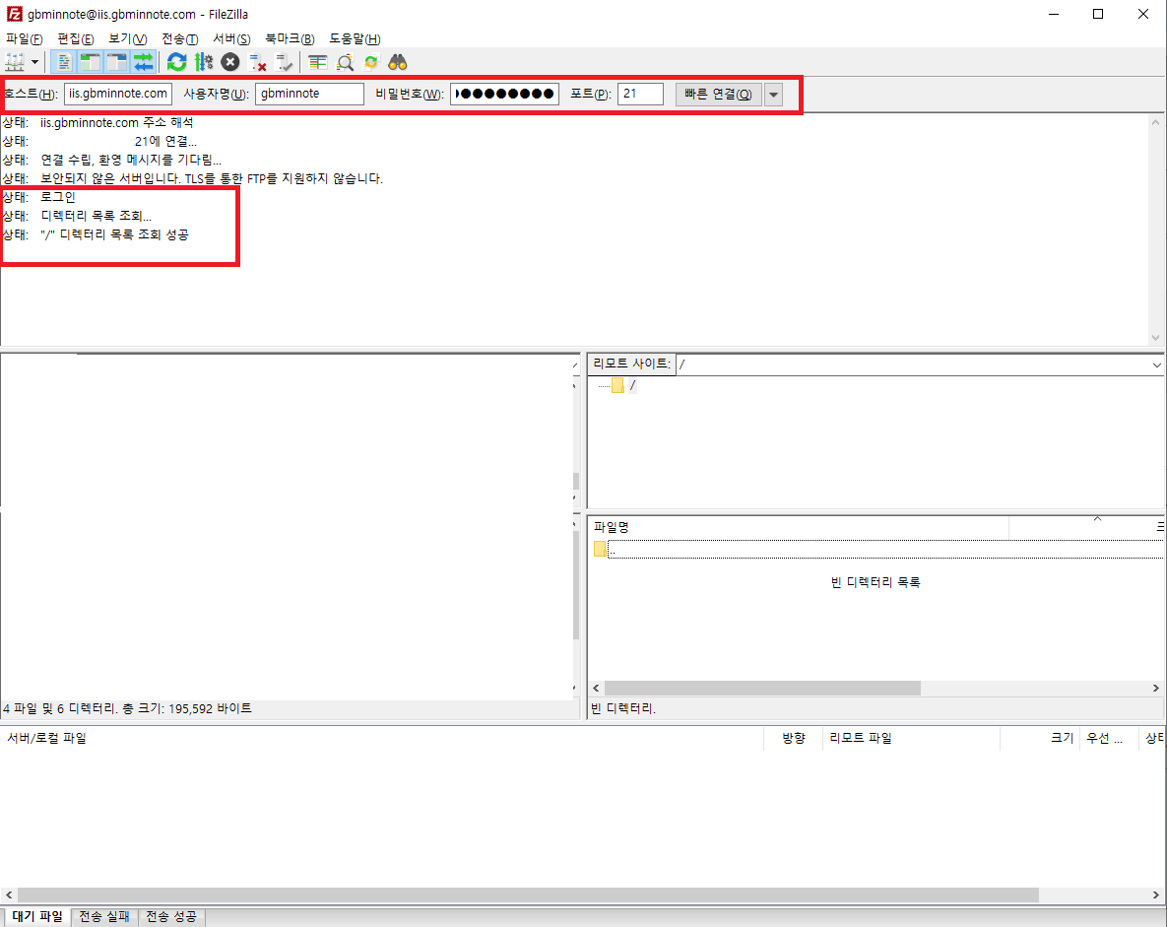Click log line '21에 연결...'
Image resolution: width=1167 pixels, height=927 pixels.
tap(165, 142)
